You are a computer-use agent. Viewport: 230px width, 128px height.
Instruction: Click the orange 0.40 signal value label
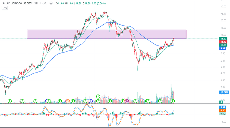pyautogui.click(x=222, y=110)
